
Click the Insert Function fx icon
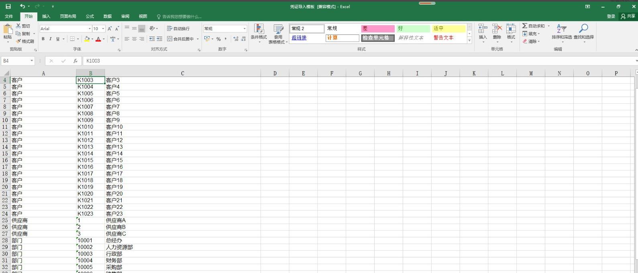coord(75,61)
